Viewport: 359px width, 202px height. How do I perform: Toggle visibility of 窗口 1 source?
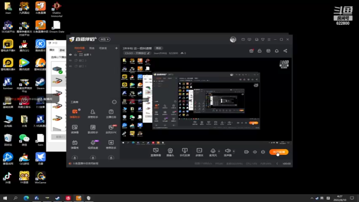(x=70, y=66)
